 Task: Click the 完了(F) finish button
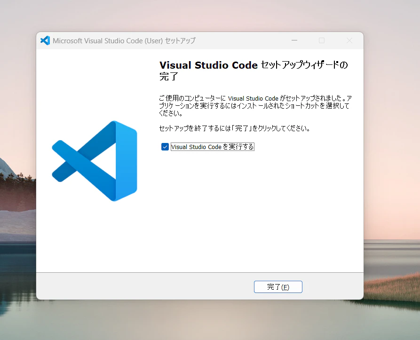[x=278, y=287]
